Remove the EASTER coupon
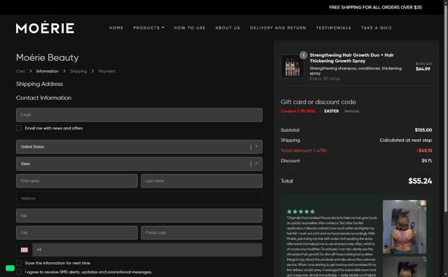The width and height of the screenshot is (448, 277). (x=351, y=111)
